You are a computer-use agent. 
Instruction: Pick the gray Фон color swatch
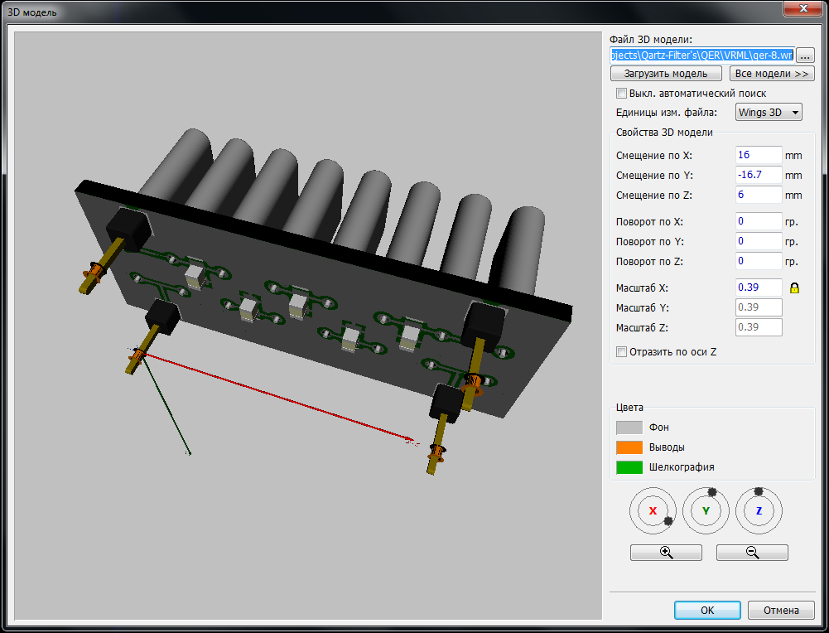(629, 428)
